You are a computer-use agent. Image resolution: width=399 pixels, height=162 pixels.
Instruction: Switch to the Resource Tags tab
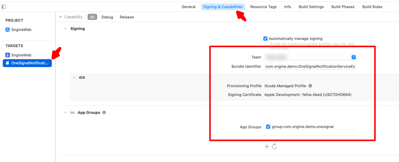click(263, 7)
